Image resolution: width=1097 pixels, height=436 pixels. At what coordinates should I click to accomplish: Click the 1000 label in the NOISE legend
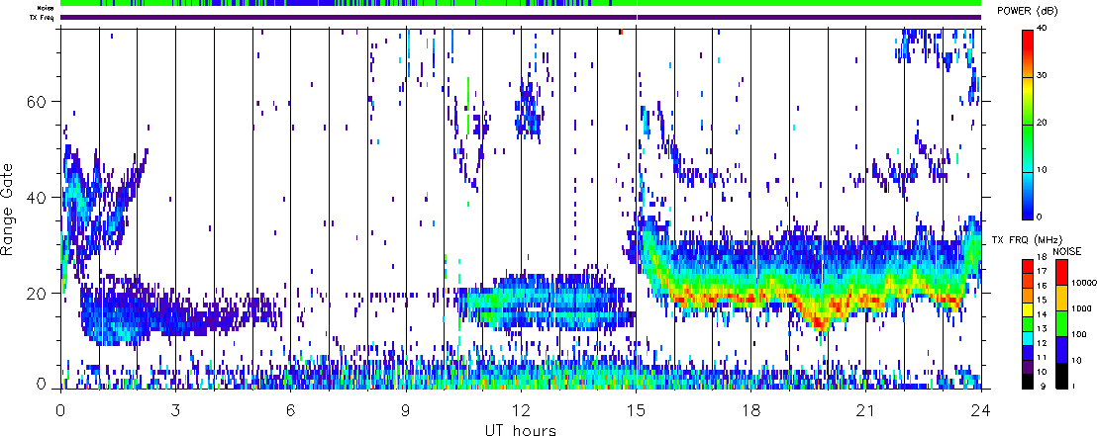pos(1081,308)
